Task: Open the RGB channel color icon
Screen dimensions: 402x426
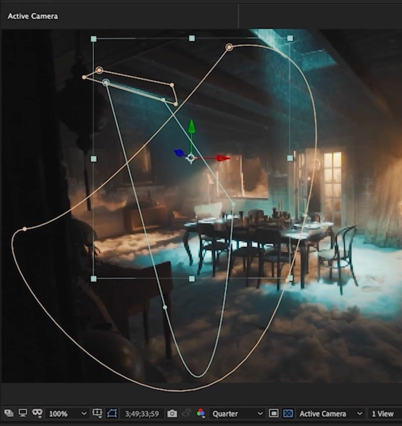Action: point(201,413)
